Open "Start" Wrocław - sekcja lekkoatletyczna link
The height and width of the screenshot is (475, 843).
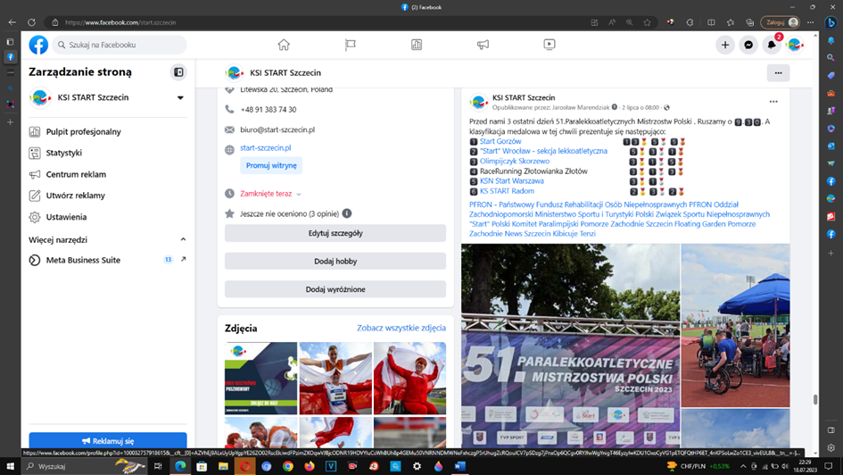point(543,151)
